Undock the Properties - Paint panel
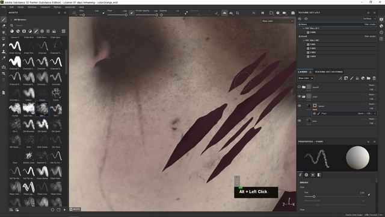The width and height of the screenshot is (385, 217). pyautogui.click(x=368, y=142)
